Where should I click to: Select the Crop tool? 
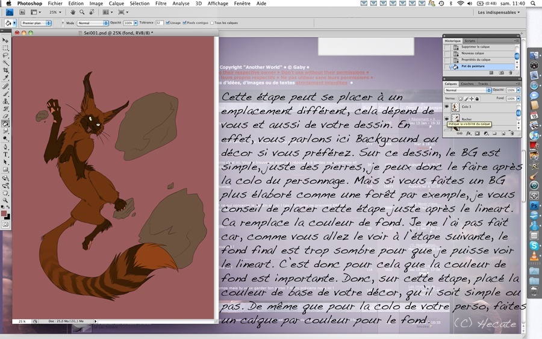pyautogui.click(x=5, y=70)
